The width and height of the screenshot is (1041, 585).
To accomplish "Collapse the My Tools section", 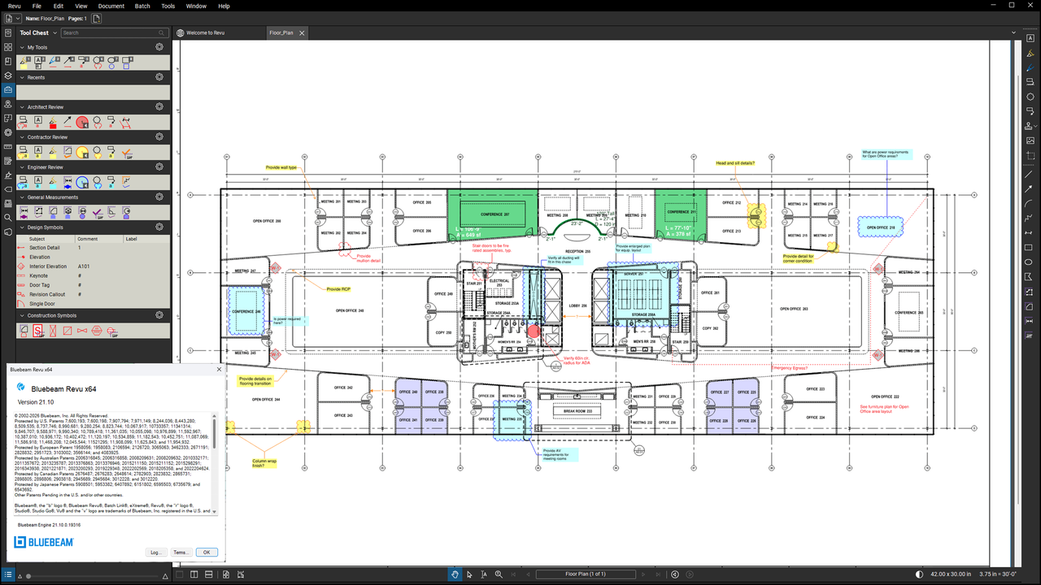I will pos(22,47).
